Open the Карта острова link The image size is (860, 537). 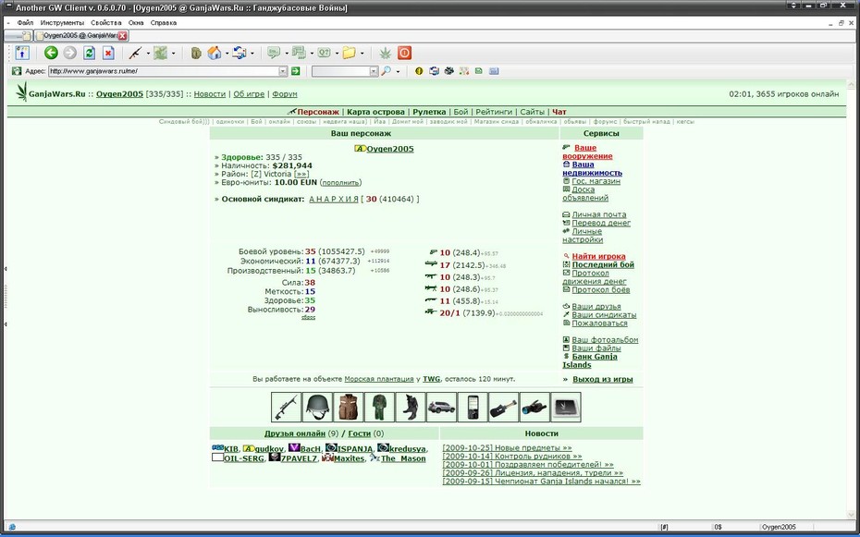point(375,112)
